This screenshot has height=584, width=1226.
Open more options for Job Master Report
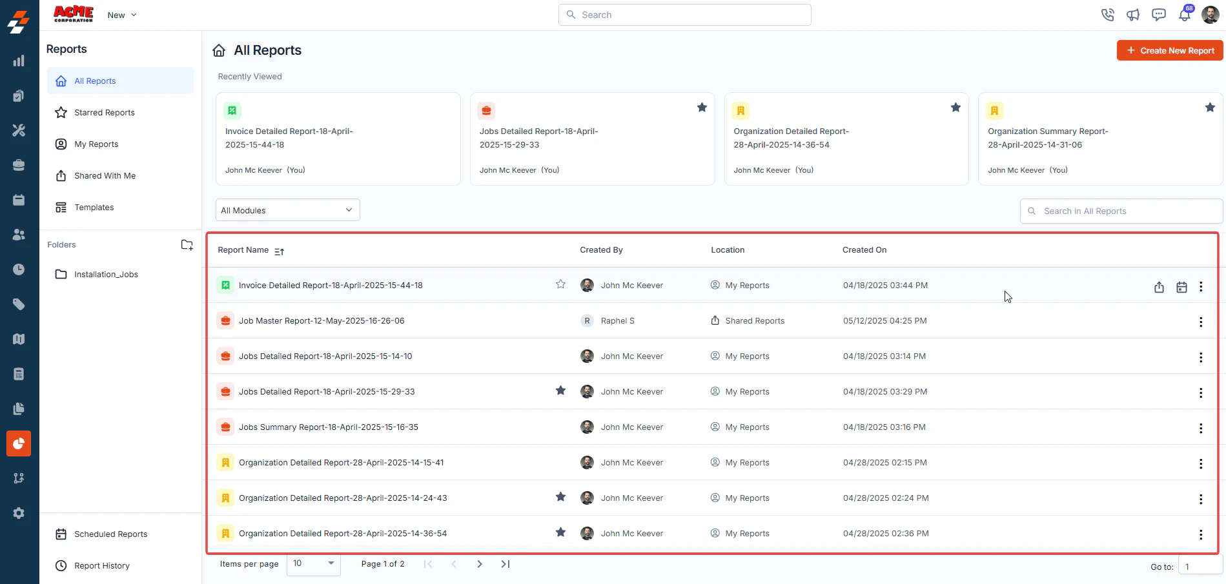click(x=1201, y=322)
